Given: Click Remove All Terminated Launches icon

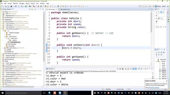Looking at the screenshot, I should [123, 69].
